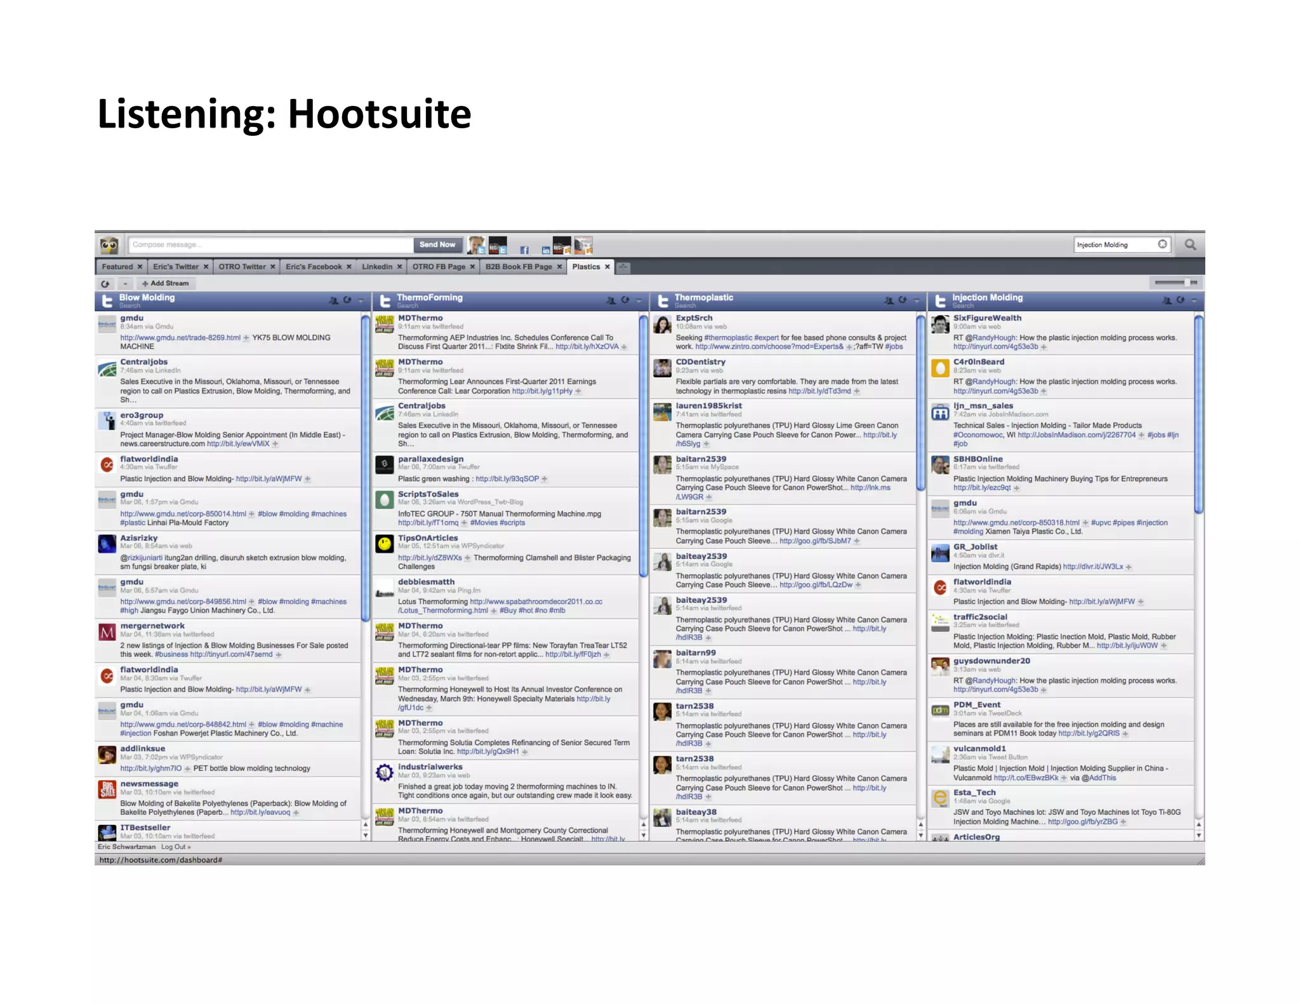
Task: Click Centraljobs username in Blow Molding
Action: (x=144, y=362)
